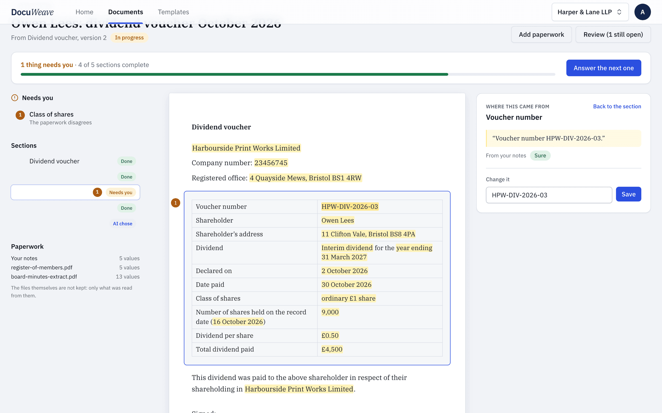Select the 11 Clifton Vale address value
The image size is (662, 413).
368,234
